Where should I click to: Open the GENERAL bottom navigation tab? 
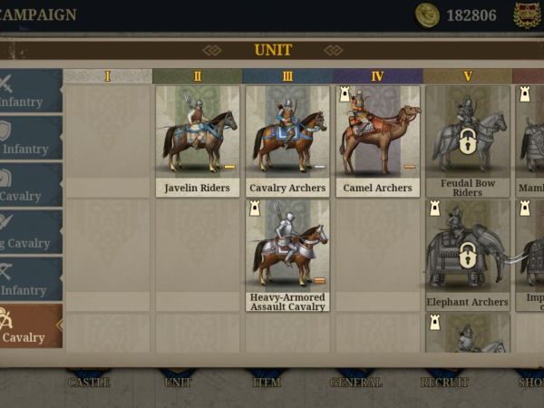coord(356,381)
